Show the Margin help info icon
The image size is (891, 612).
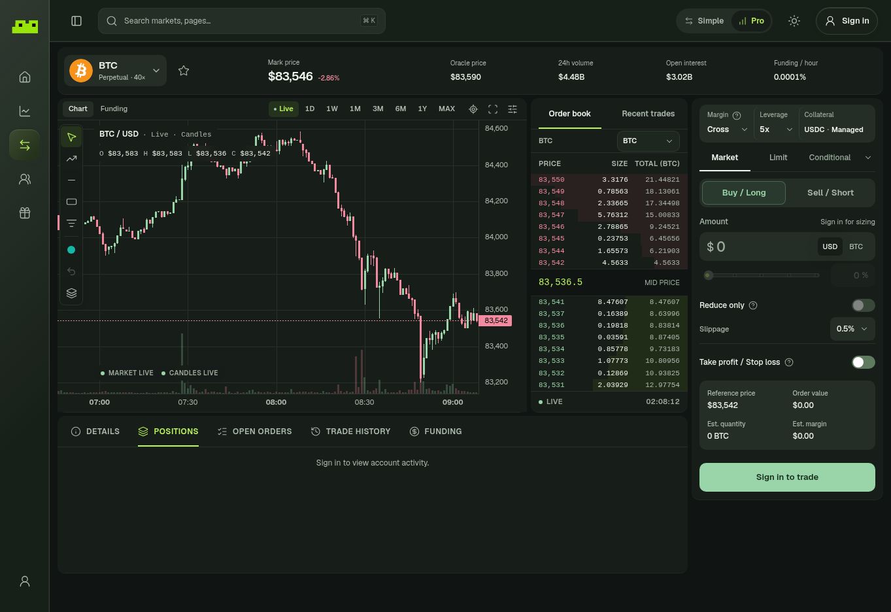[737, 116]
